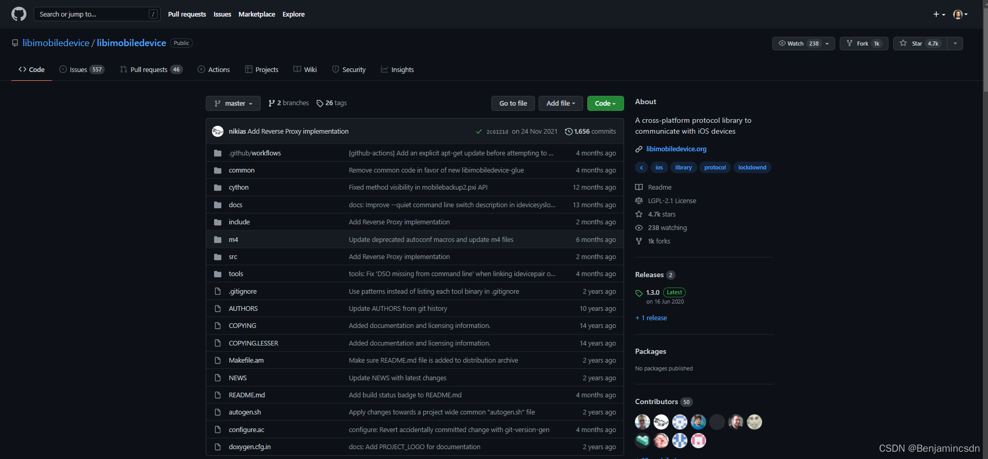The image size is (988, 459).
Task: Click the include folder icon
Action: tap(218, 222)
